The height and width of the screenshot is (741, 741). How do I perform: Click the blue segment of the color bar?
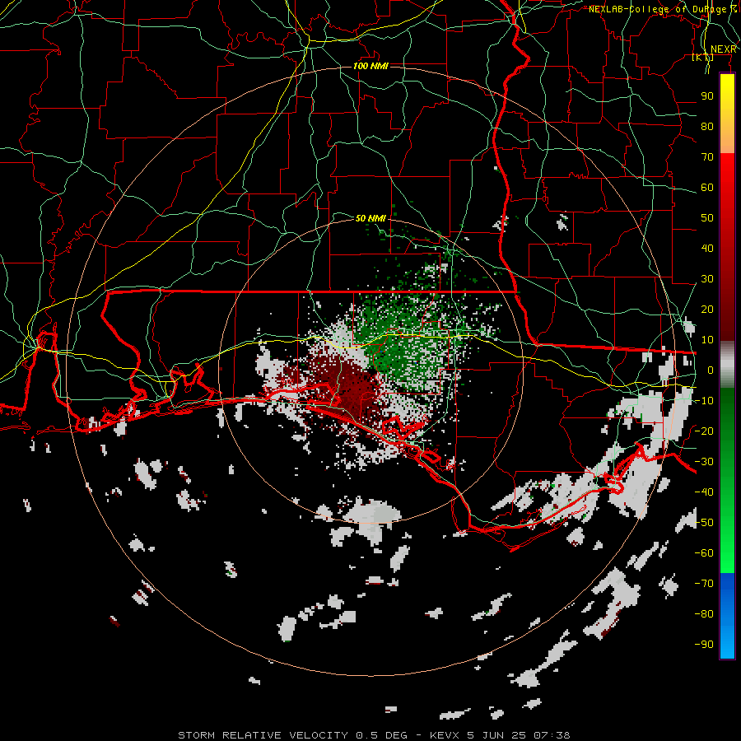tap(727, 616)
